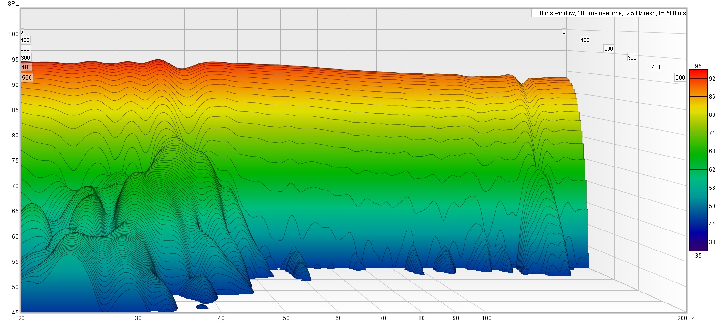723x324 pixels.
Task: Click the 68 value on color scale
Action: 712,151
